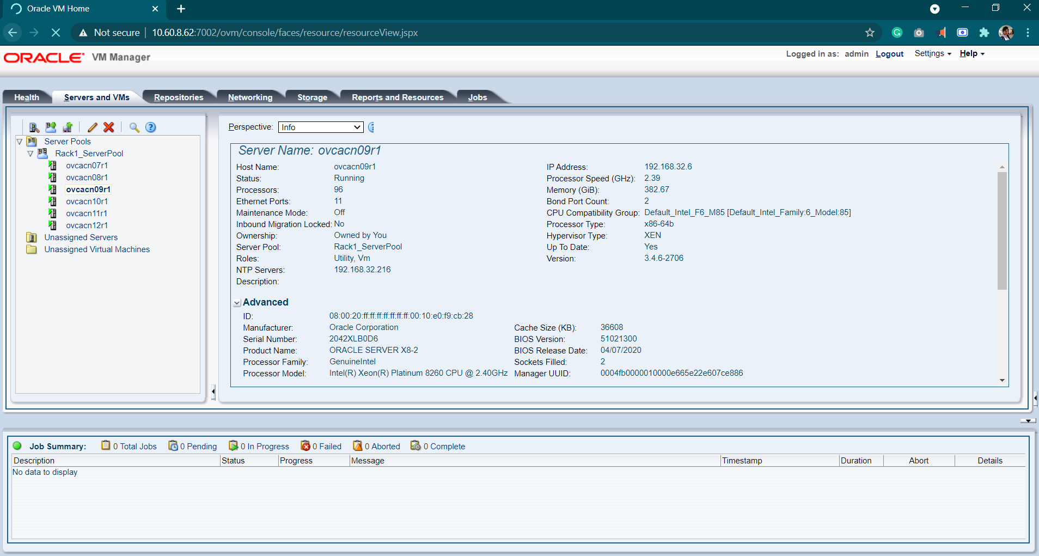Switch to the Health tab

[27, 97]
